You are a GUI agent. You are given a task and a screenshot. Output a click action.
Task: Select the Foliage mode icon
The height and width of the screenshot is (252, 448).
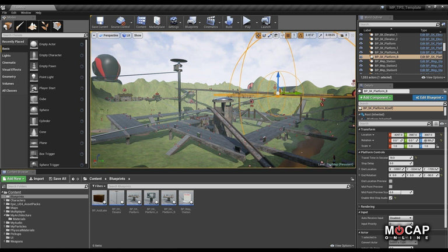(x=45, y=26)
